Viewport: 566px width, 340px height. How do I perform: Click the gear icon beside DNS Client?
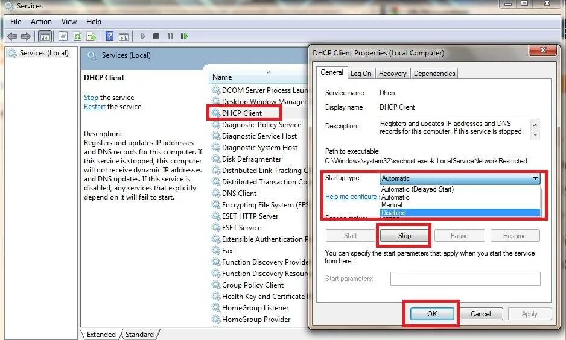coord(216,193)
